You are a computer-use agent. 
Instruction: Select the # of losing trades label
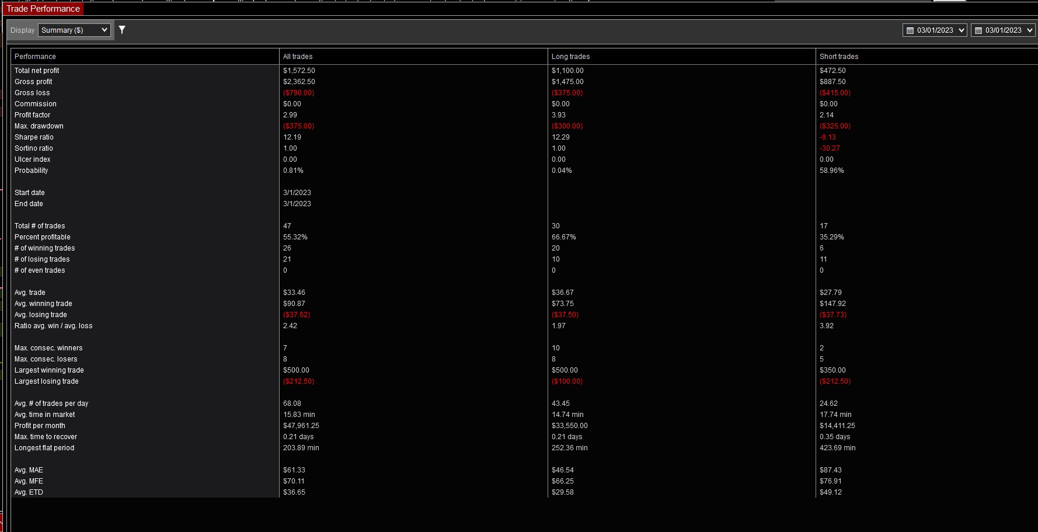[x=42, y=259]
